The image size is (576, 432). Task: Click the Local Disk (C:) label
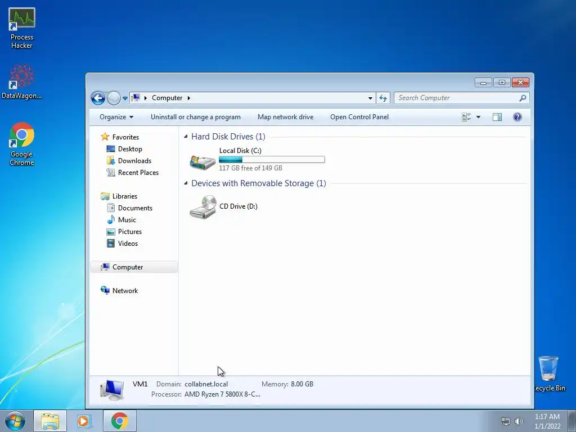tap(240, 151)
